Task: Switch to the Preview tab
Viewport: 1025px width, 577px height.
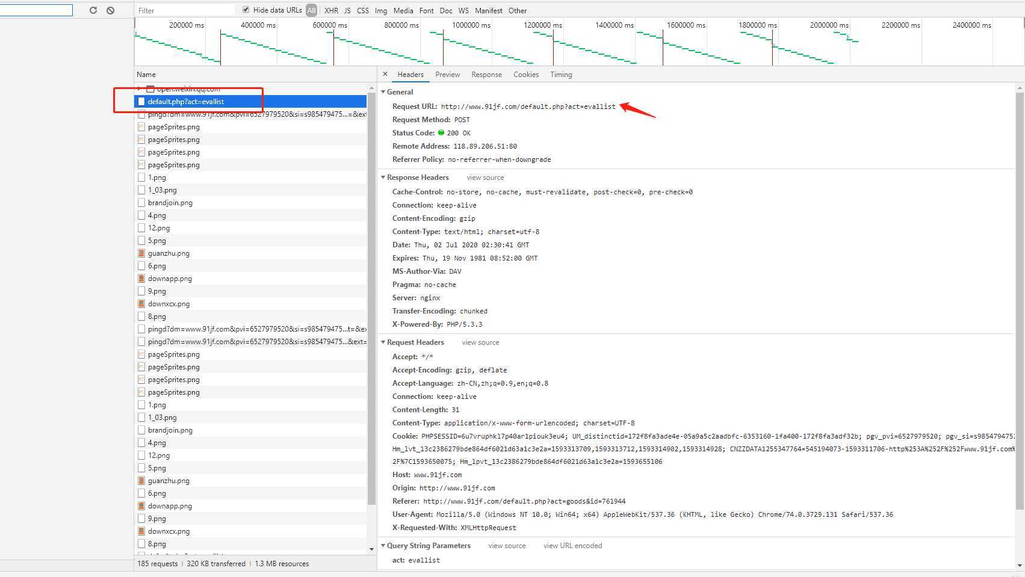Action: [448, 75]
